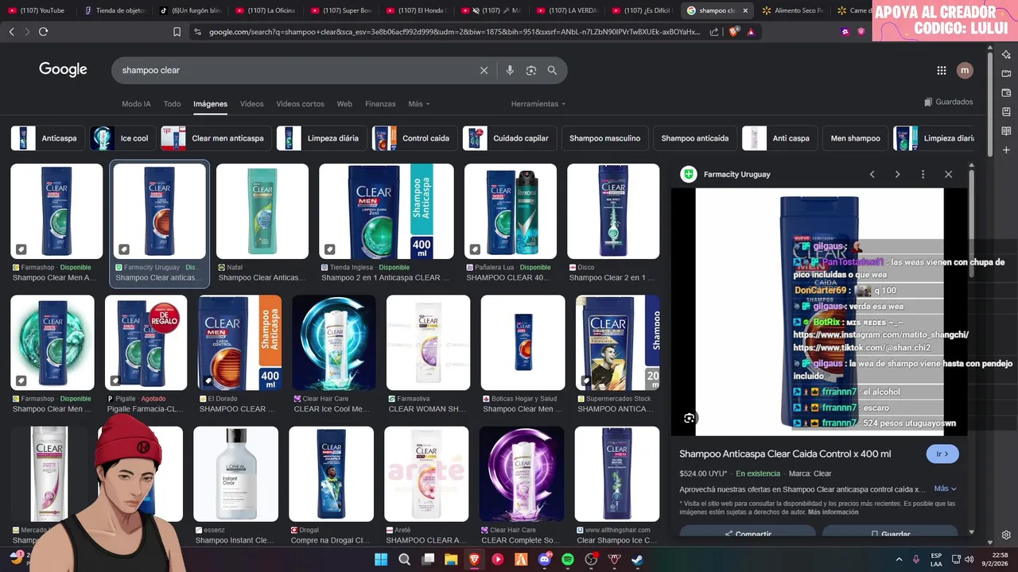Open the Pañalera Lua SHAMPOO CLEAR thumbnail
The height and width of the screenshot is (572, 1018).
[x=511, y=211]
